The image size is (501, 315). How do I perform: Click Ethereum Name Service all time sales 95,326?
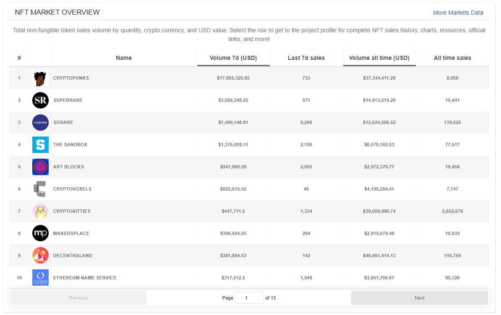pyautogui.click(x=452, y=278)
